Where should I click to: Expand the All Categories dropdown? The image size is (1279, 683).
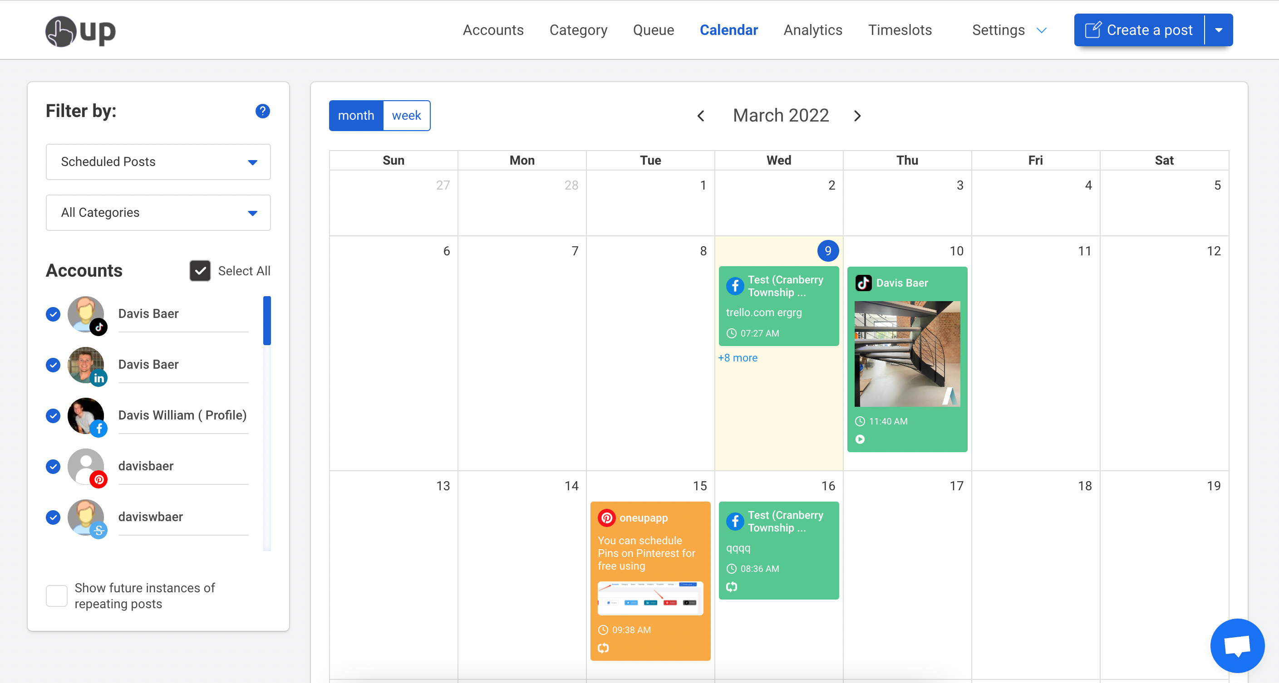click(x=158, y=213)
